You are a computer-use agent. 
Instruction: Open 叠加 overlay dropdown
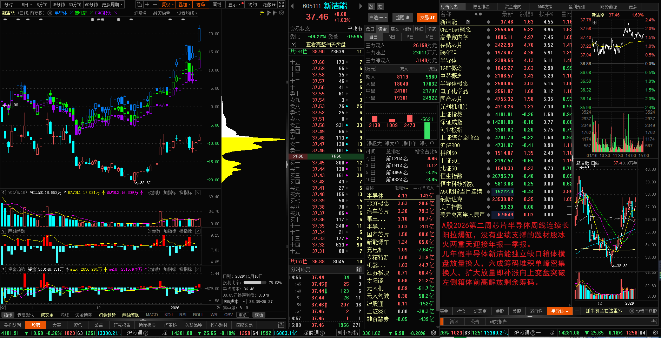click(184, 5)
